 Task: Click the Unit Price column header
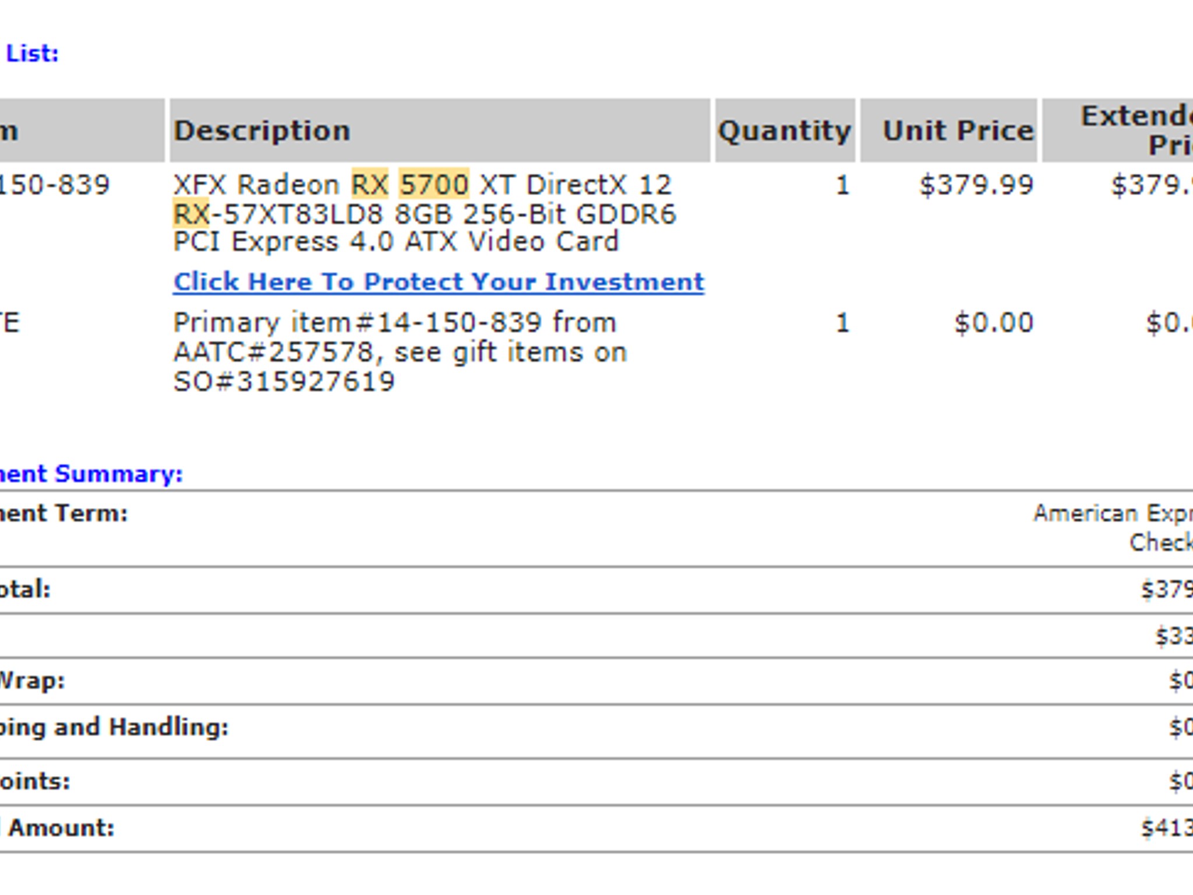tap(958, 131)
